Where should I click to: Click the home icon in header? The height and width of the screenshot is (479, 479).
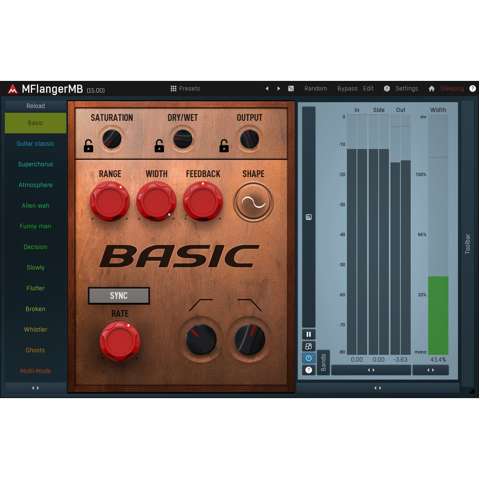tap(431, 88)
